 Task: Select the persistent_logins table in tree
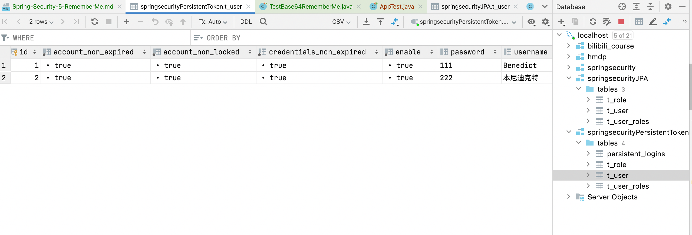(635, 154)
